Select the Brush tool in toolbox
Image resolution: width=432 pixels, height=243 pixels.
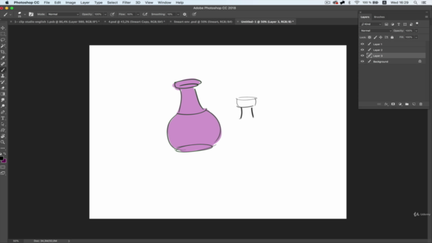3,70
